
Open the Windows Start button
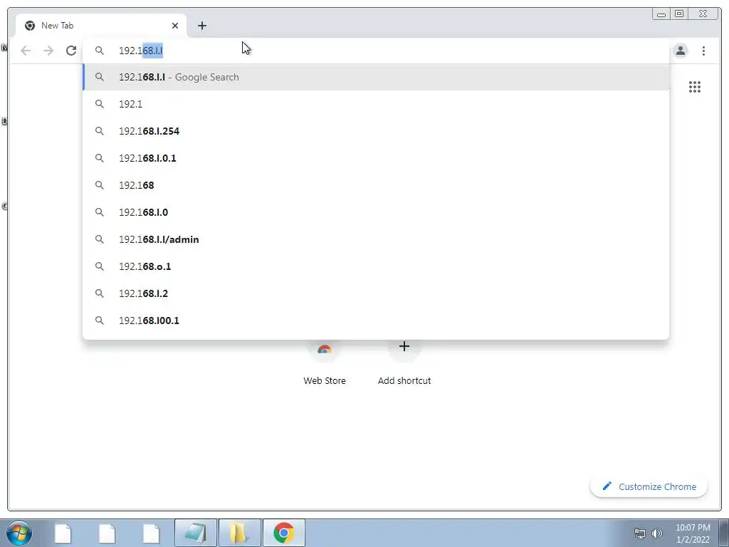[x=19, y=533]
